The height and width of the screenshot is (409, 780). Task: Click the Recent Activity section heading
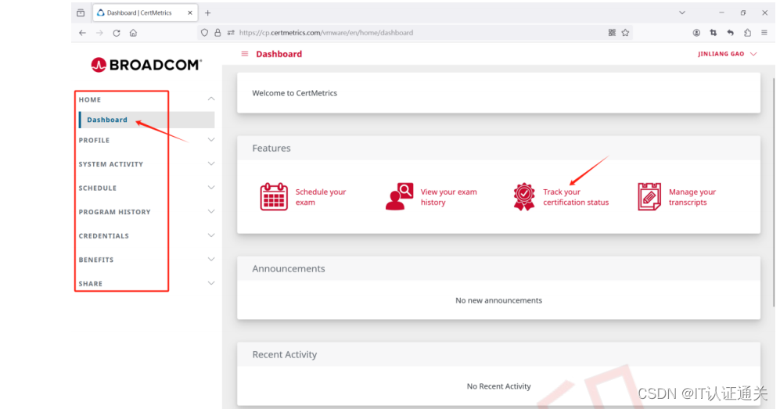[x=285, y=354]
